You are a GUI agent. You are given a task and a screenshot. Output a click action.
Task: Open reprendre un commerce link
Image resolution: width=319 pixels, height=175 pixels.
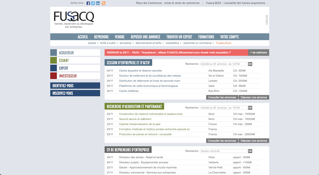pos(197,43)
